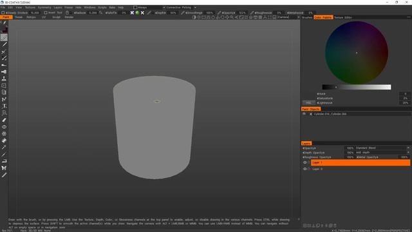Select the butterfly-shaped tool icon in left toolbar
The image size is (412, 232).
(4, 168)
